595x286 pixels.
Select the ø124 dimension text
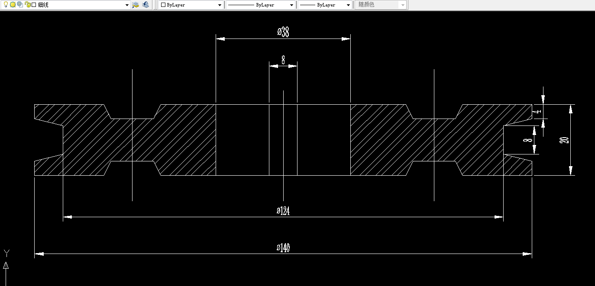283,211
